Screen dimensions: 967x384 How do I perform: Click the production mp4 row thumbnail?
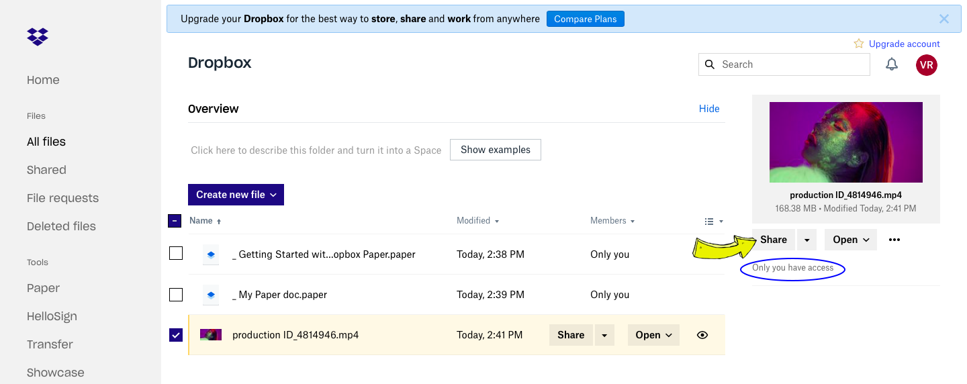(x=211, y=334)
